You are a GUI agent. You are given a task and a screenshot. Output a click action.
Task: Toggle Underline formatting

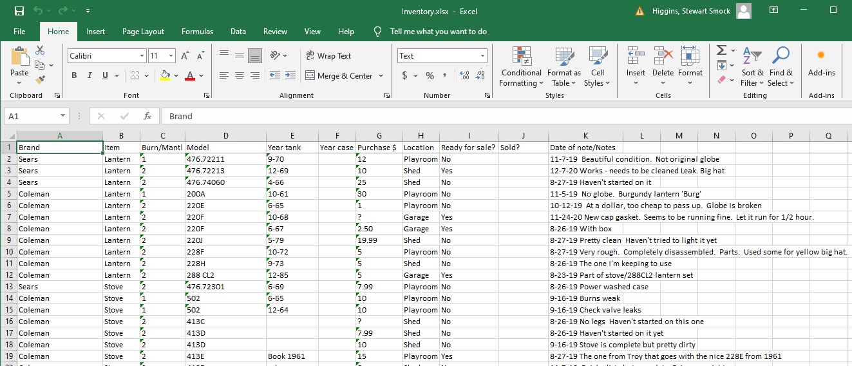point(105,75)
